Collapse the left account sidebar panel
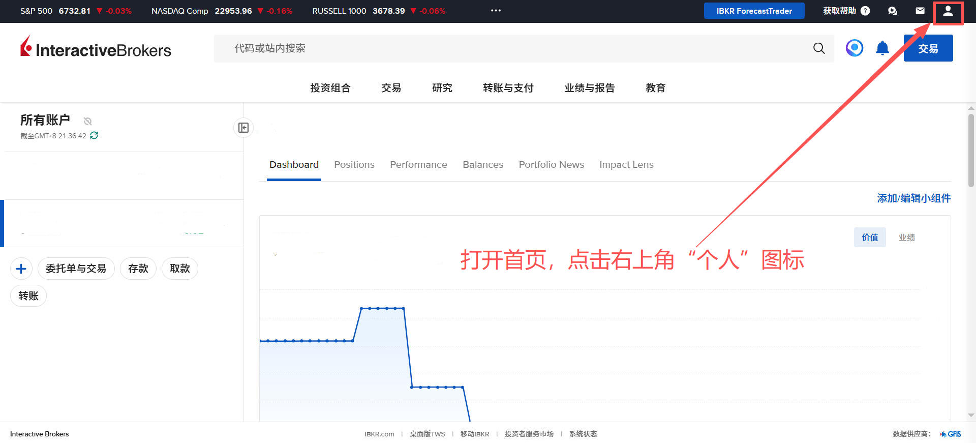The width and height of the screenshot is (976, 443). pos(243,128)
